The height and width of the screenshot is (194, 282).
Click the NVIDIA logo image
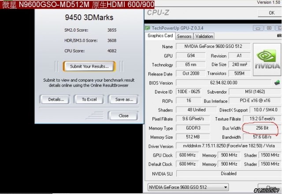(267, 59)
